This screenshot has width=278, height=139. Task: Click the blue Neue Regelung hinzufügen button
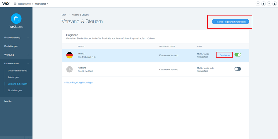[x=230, y=22]
